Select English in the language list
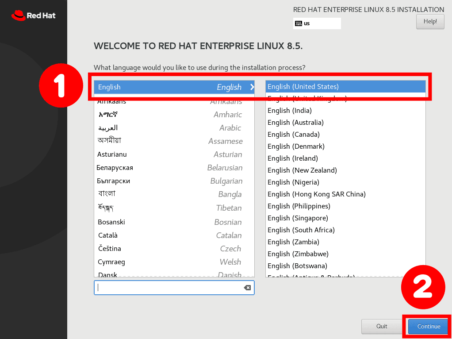The image size is (452, 339). click(174, 87)
